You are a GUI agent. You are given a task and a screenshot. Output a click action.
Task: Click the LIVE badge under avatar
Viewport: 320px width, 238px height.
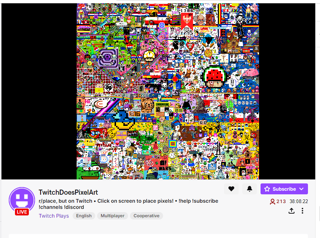coord(22,212)
